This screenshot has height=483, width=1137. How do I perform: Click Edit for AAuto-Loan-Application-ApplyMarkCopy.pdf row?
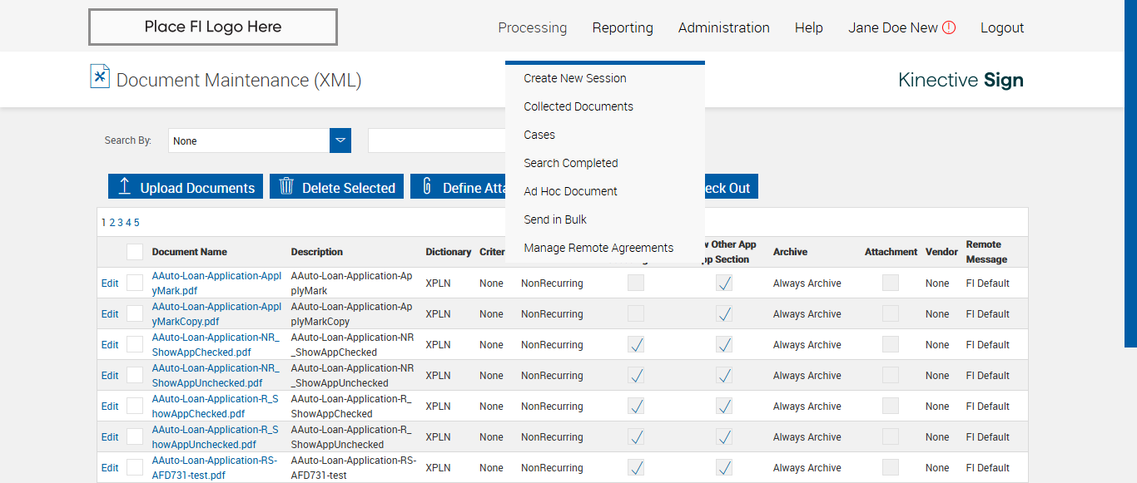click(x=110, y=314)
